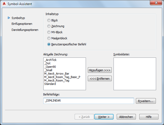The height and width of the screenshot is (125, 164).
Task: Choose M_Aec6_Arrow_Bar from the list
Action: point(57,74)
